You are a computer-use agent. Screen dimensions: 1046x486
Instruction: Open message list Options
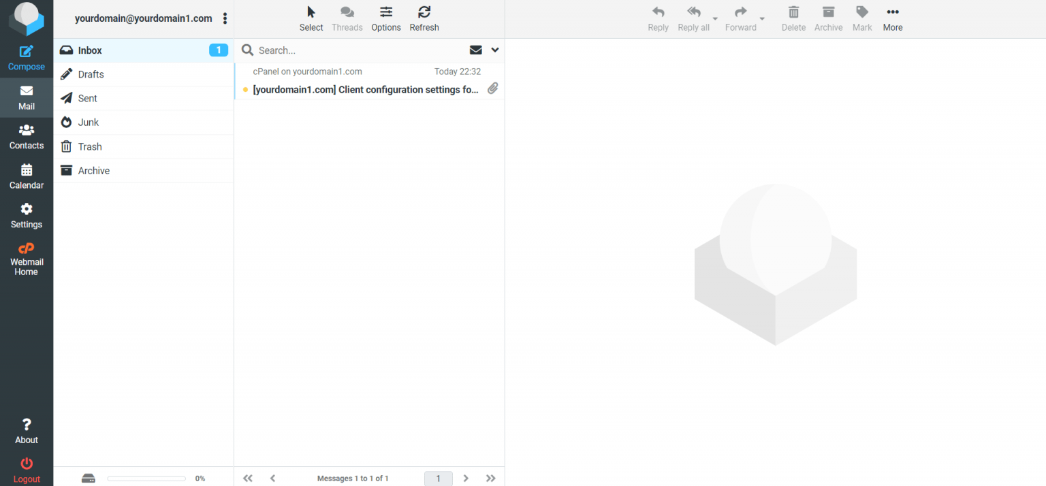(385, 17)
